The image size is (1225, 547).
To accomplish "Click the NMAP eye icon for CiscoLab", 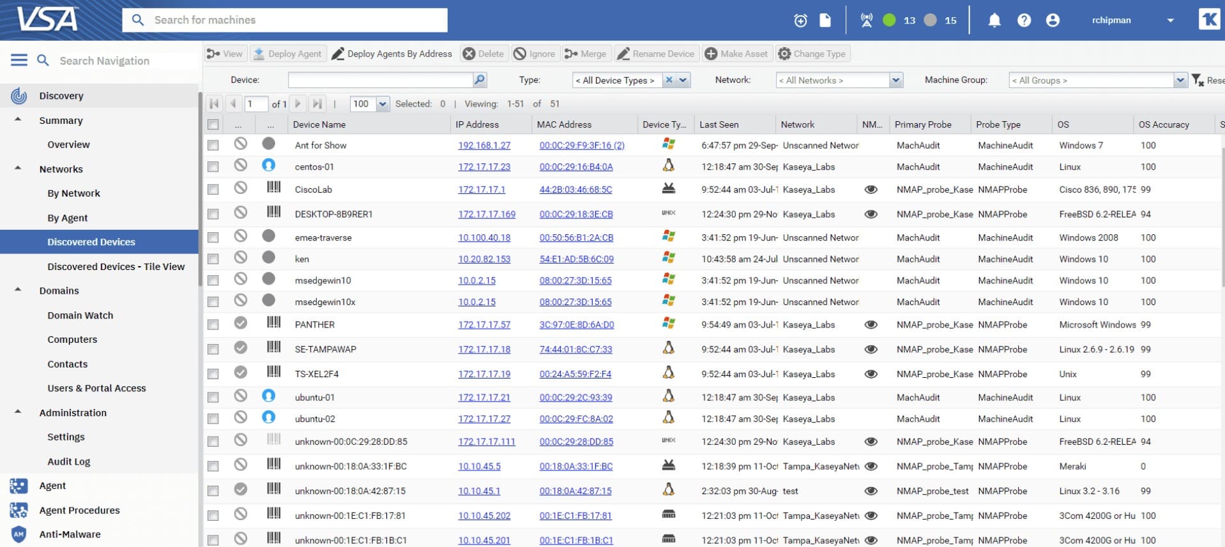I will [870, 190].
